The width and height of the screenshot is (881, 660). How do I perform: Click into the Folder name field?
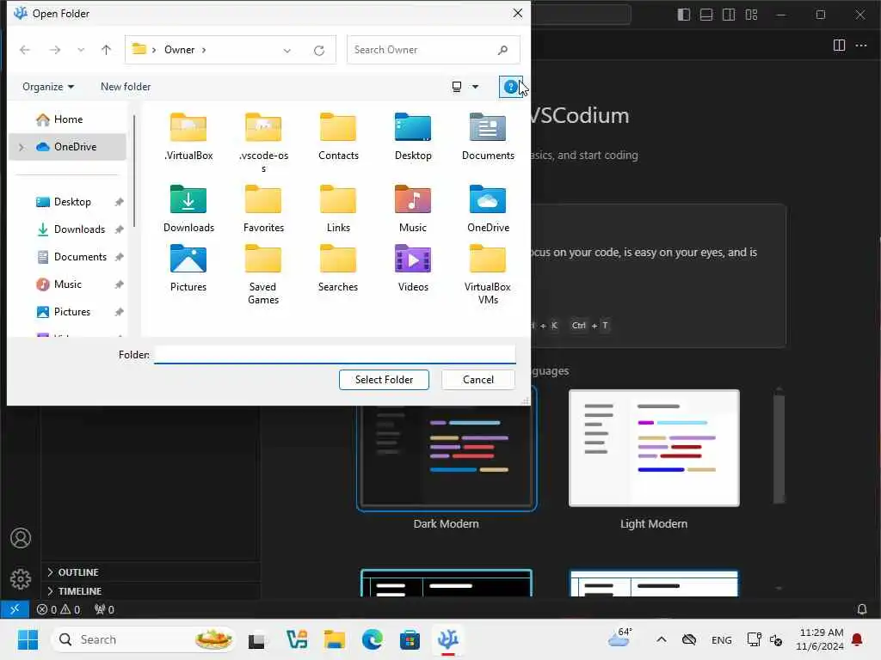point(335,355)
